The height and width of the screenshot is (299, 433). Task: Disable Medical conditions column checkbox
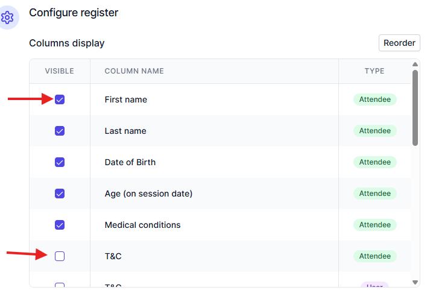pyautogui.click(x=60, y=225)
